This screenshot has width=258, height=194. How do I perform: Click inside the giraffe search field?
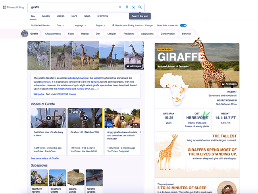73,7
